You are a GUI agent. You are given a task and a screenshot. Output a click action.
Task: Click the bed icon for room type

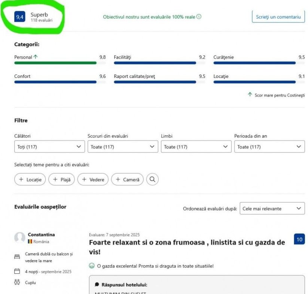pyautogui.click(x=17, y=257)
